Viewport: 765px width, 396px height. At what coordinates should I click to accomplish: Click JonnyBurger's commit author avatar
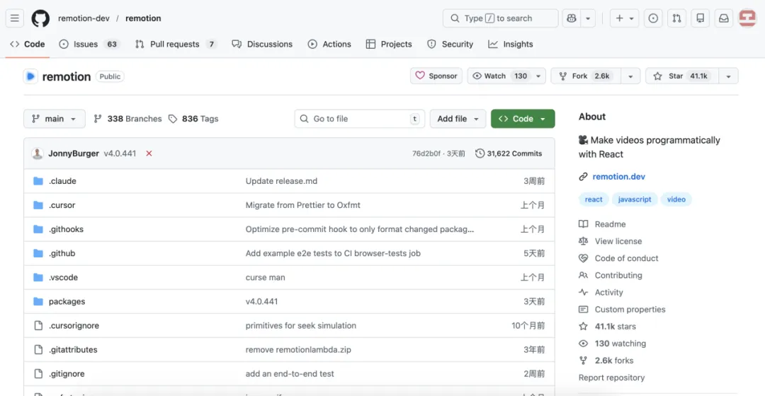pyautogui.click(x=37, y=153)
